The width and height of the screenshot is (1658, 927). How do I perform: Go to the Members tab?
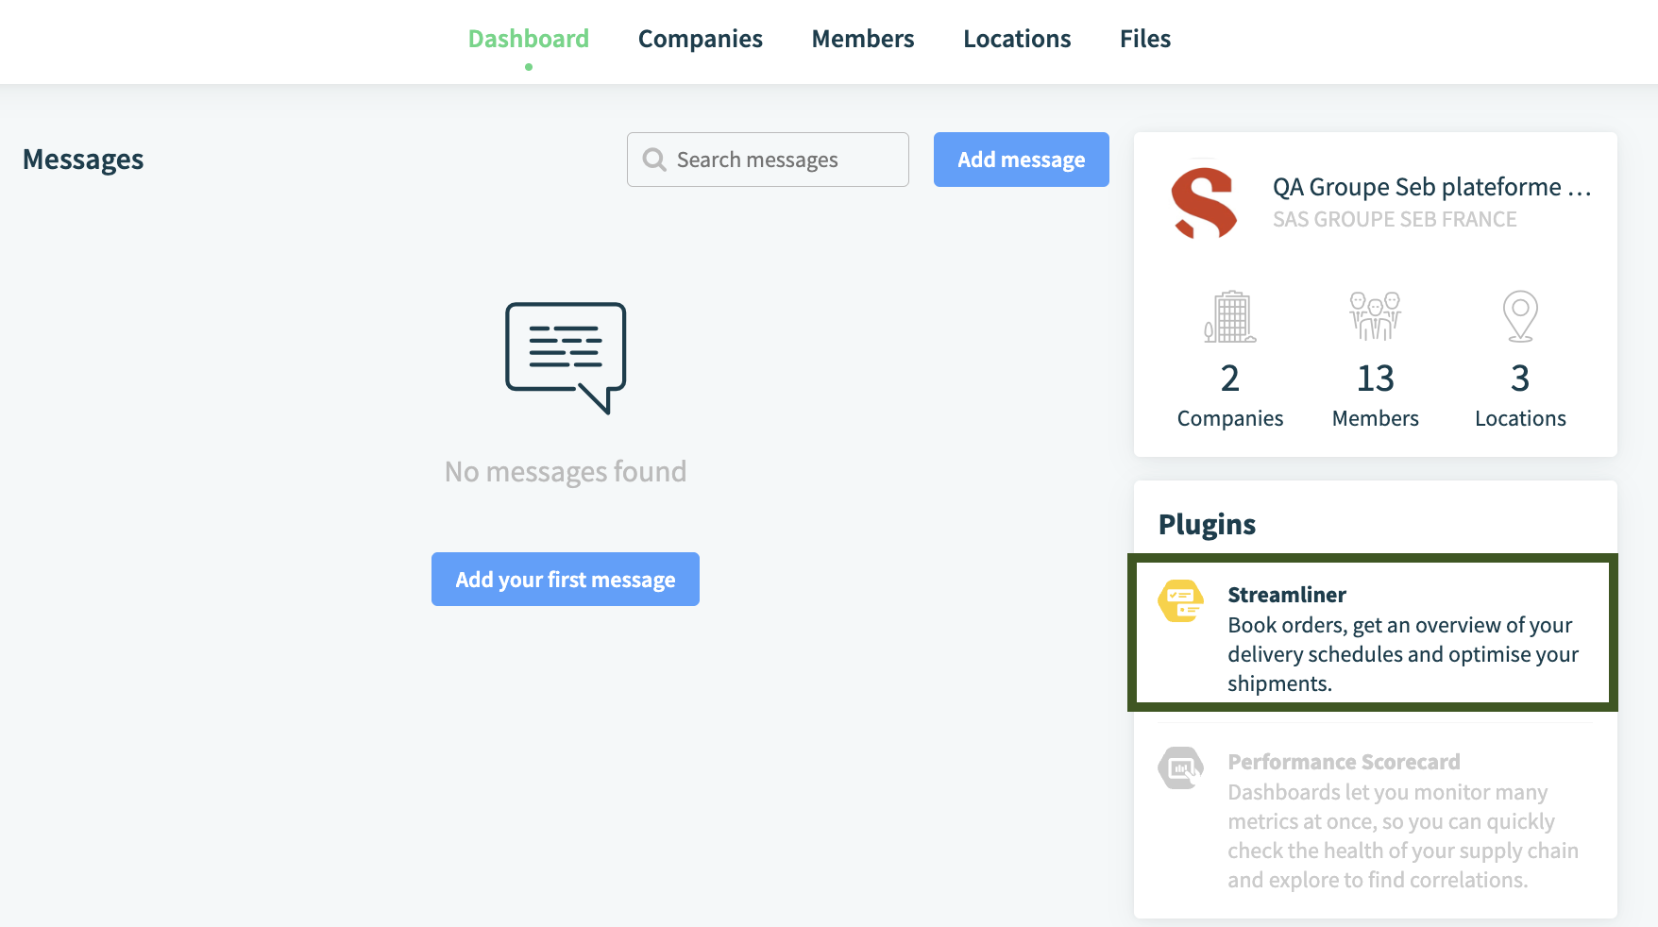click(x=862, y=39)
